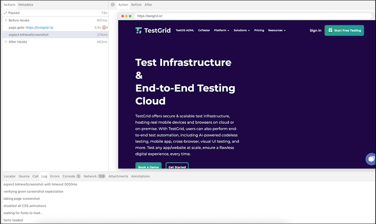Open the Call tab
Screen dimensions: 376x224
pos(36,176)
